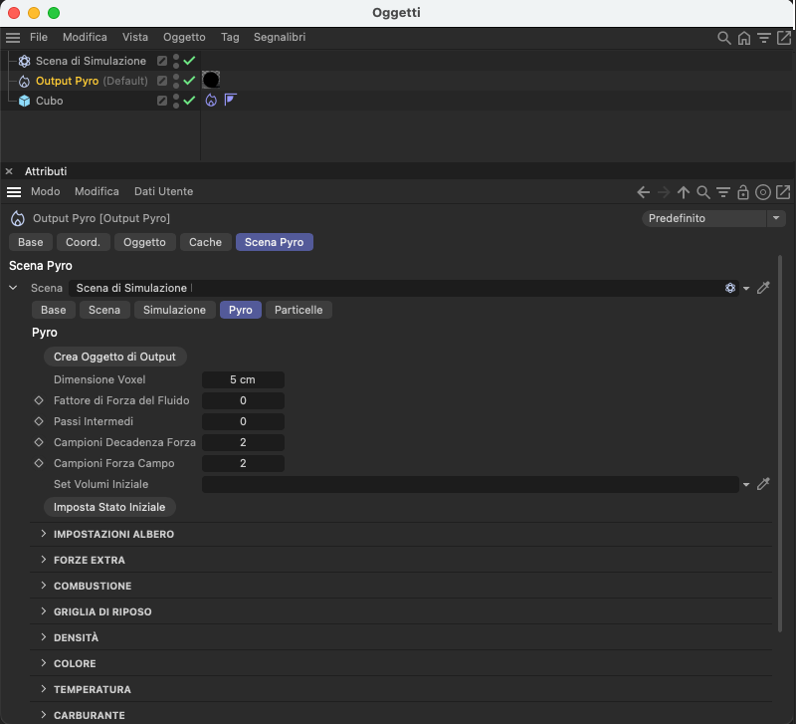Open the Tag menu

click(x=230, y=37)
